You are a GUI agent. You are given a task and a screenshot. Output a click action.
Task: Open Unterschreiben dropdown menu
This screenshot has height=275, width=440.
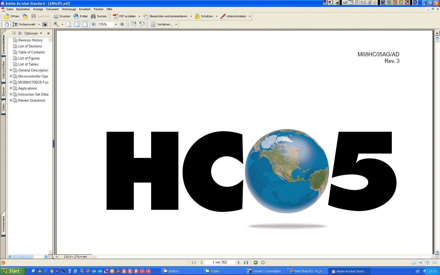(250, 16)
